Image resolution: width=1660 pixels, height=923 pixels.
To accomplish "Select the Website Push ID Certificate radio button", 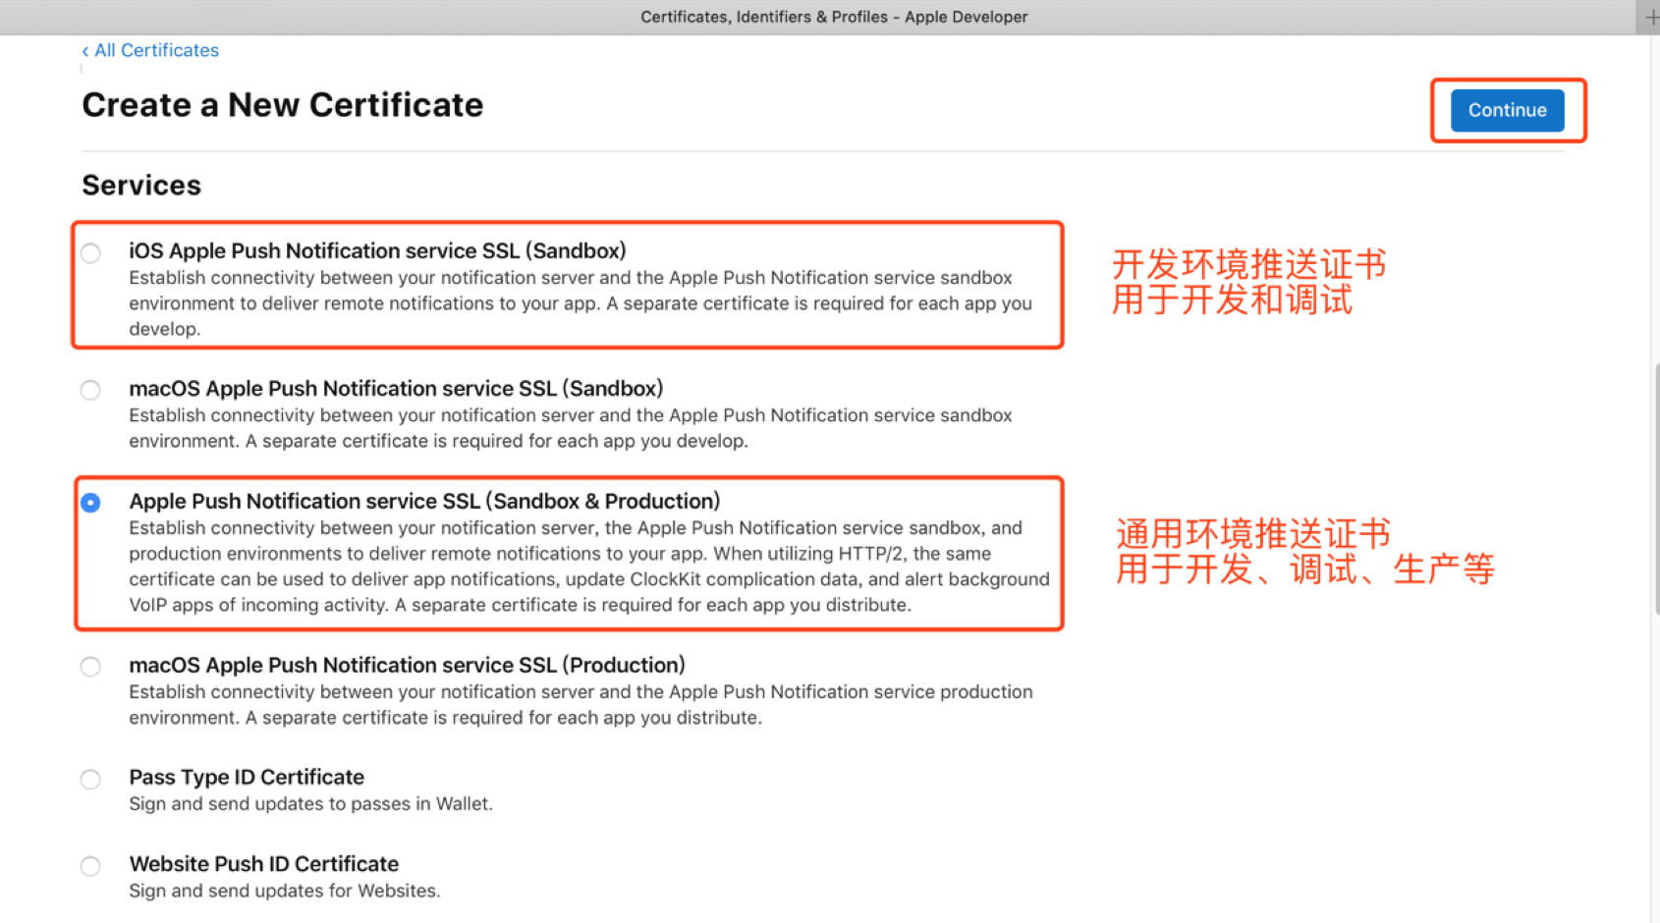I will tap(90, 866).
